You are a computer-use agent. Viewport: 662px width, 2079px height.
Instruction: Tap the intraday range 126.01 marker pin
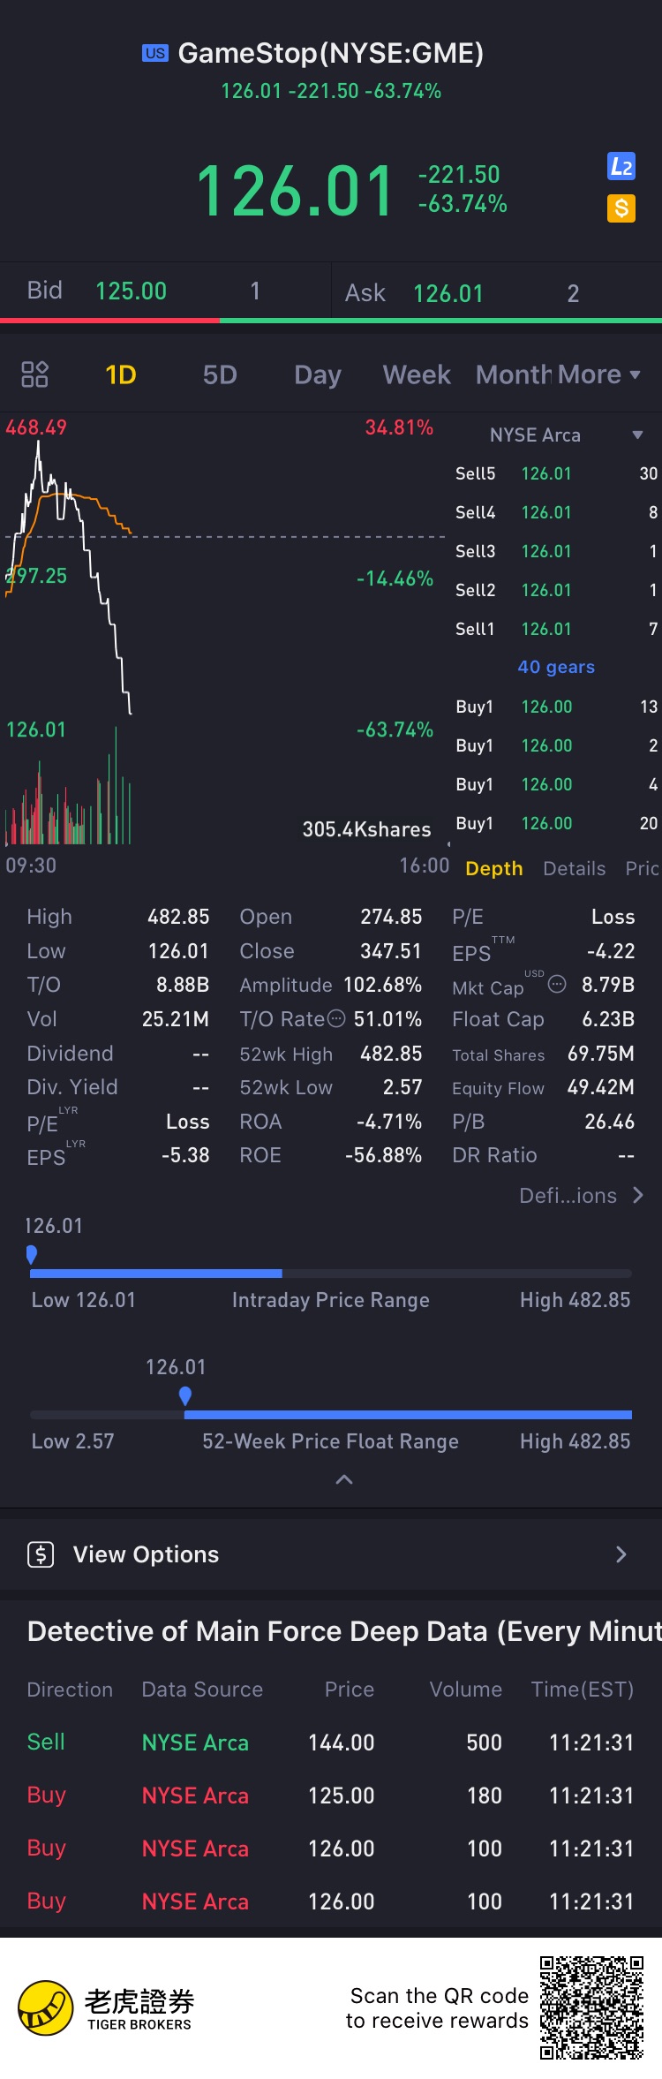point(32,1254)
